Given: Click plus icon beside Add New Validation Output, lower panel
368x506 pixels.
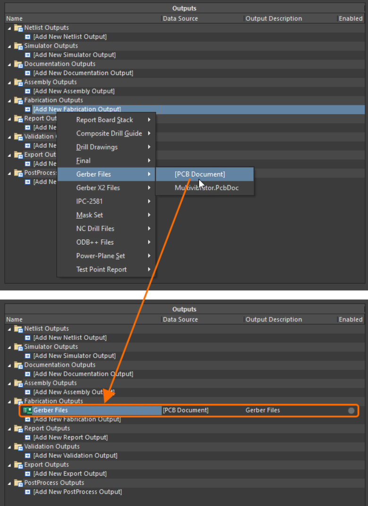Looking at the screenshot, I should 28,455.
